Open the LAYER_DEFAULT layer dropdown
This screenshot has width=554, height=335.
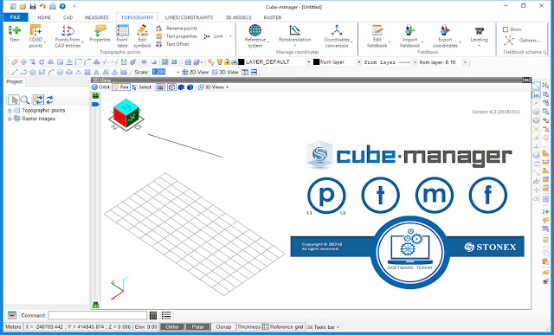pyautogui.click(x=308, y=62)
